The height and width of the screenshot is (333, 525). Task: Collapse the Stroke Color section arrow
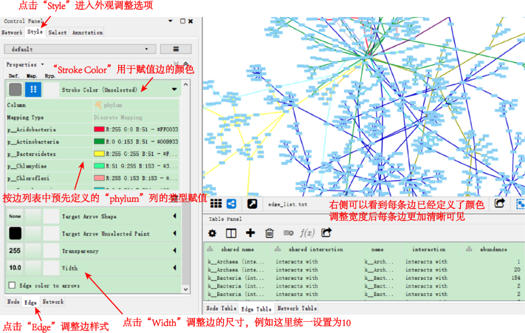175,89
